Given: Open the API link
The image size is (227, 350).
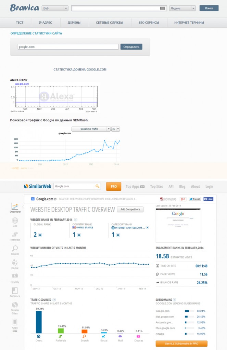Looking at the screenshot, I should point(171,186).
